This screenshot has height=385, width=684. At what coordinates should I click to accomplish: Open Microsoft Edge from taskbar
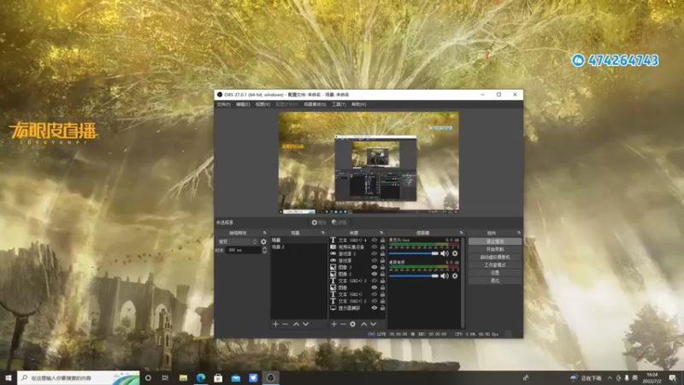[201, 377]
